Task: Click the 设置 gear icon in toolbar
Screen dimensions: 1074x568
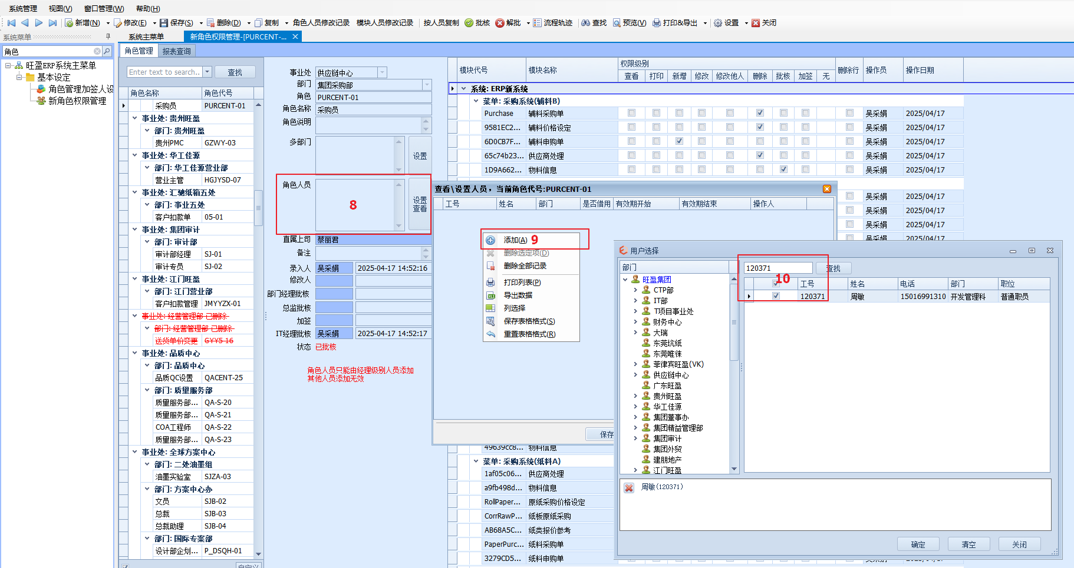Action: [x=718, y=23]
